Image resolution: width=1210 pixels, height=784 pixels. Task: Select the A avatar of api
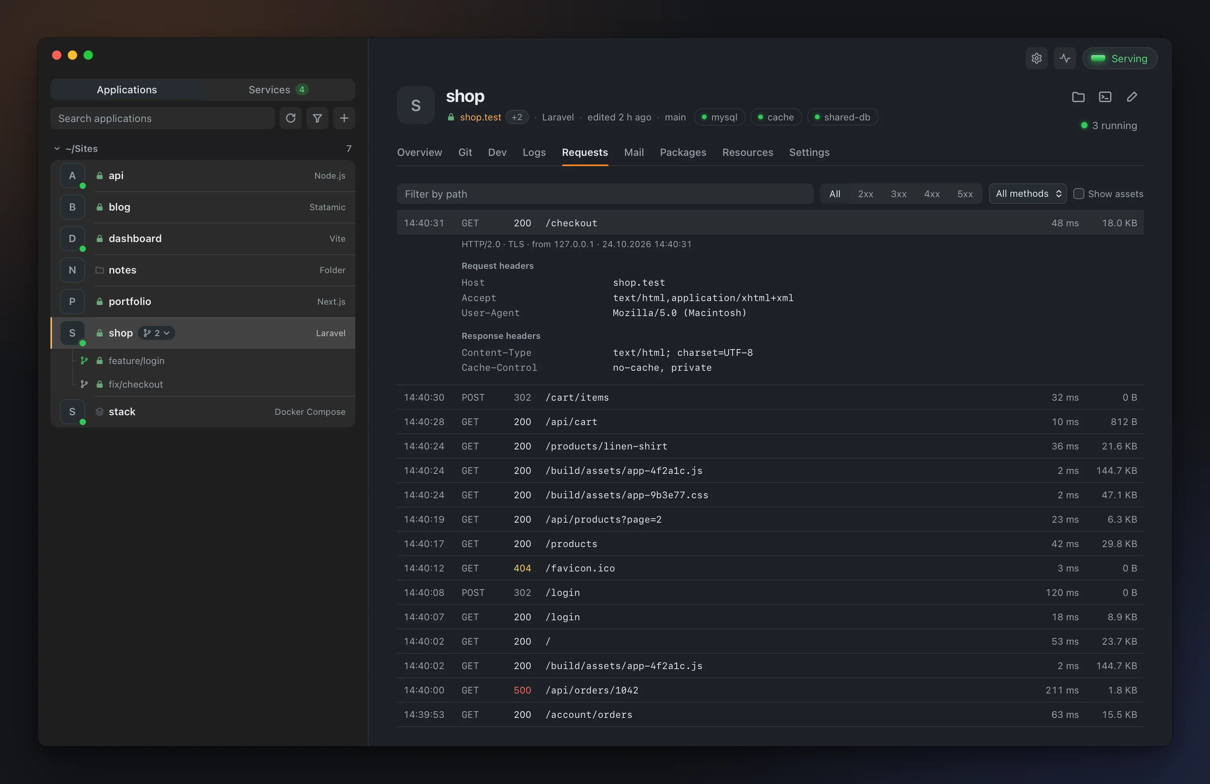(x=72, y=176)
